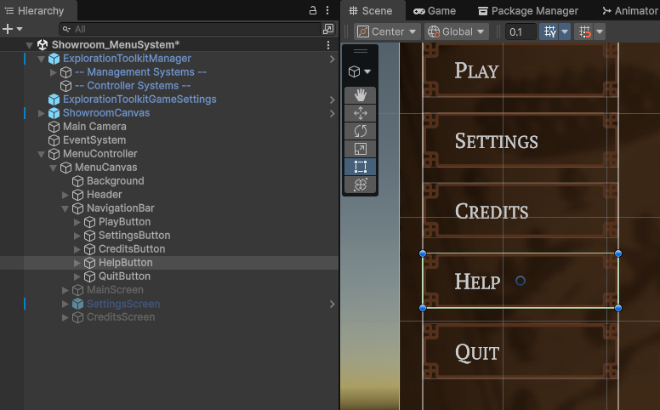
Task: Choose the Rect tool
Action: (x=360, y=166)
